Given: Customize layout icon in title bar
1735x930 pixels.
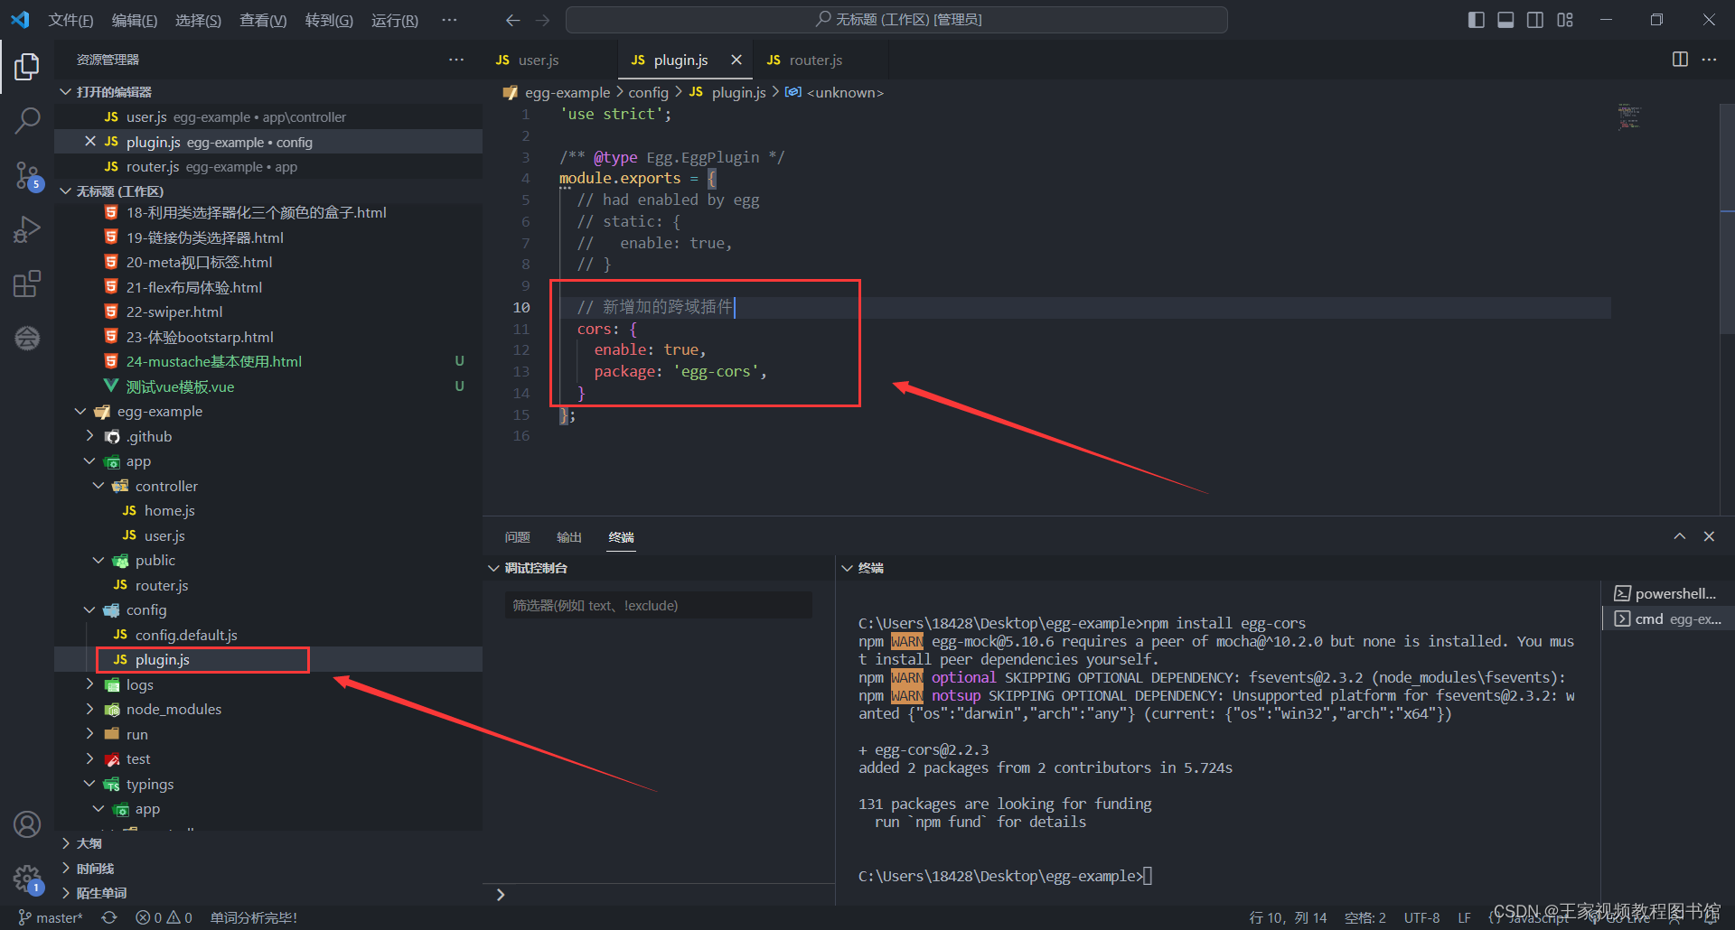Looking at the screenshot, I should pyautogui.click(x=1565, y=20).
